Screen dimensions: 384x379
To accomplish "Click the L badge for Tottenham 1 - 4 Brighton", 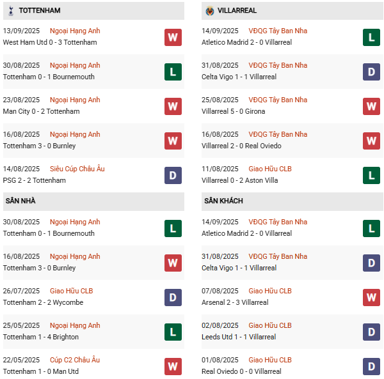I will (x=173, y=332).
